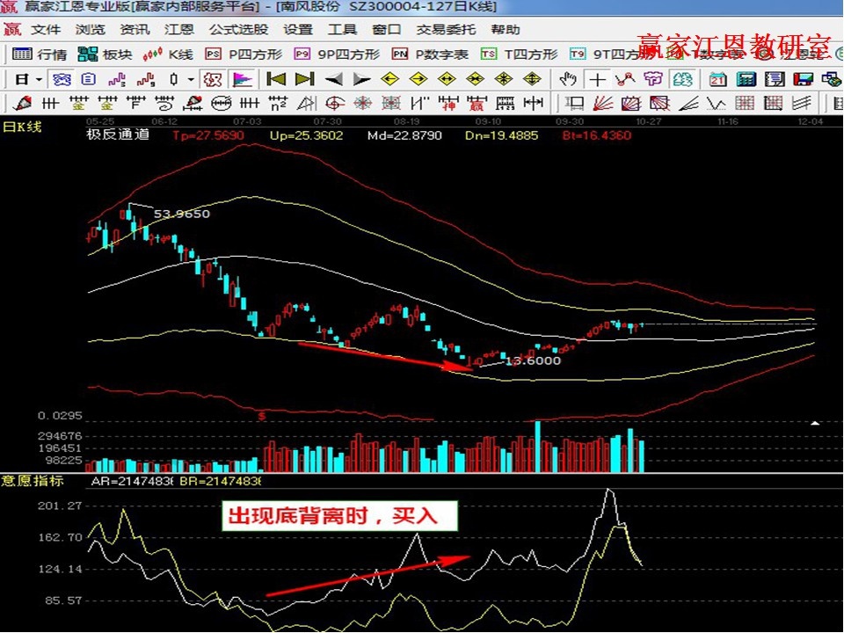This screenshot has height=633, width=844.
Task: Click the P四方形 toolbar button
Action: (244, 55)
